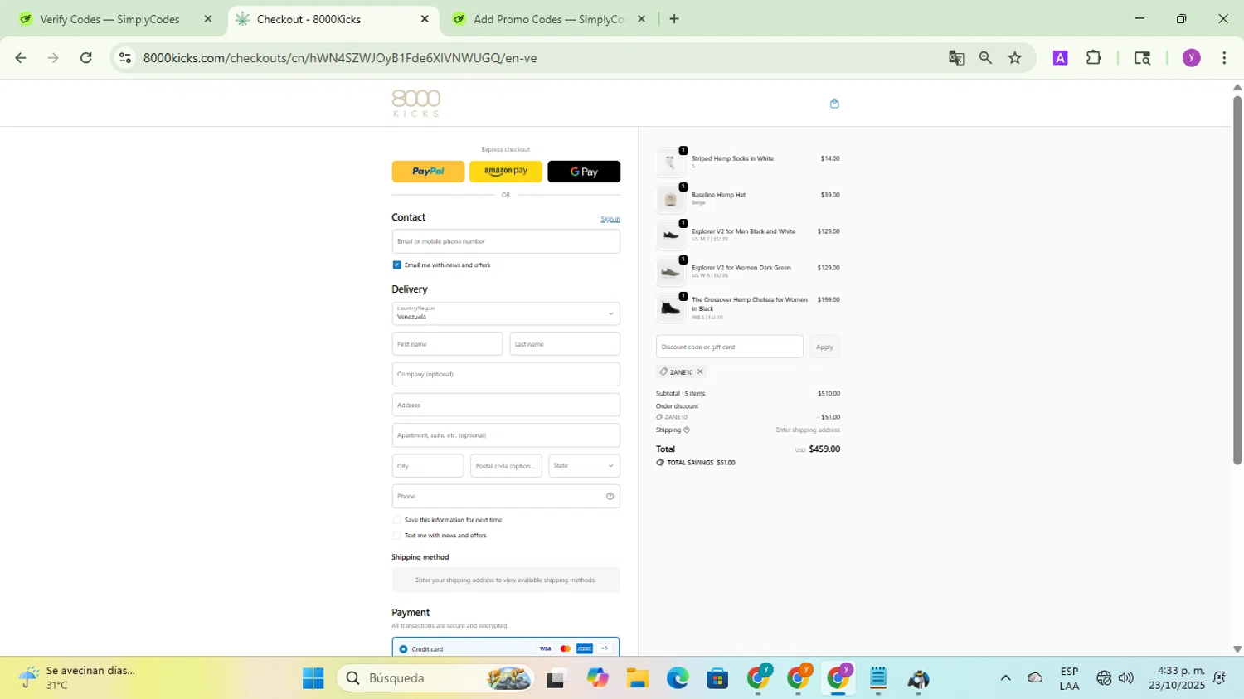Screen dimensions: 1244x699
Task: Click the +5 more card types badge
Action: coord(605,648)
